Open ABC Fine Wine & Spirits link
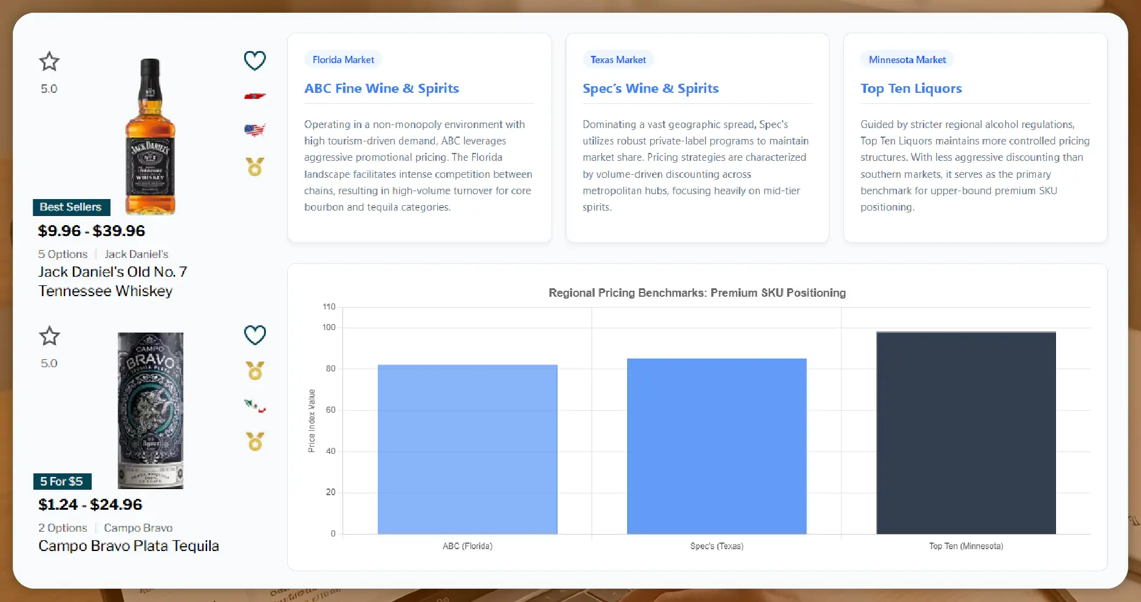 point(381,88)
